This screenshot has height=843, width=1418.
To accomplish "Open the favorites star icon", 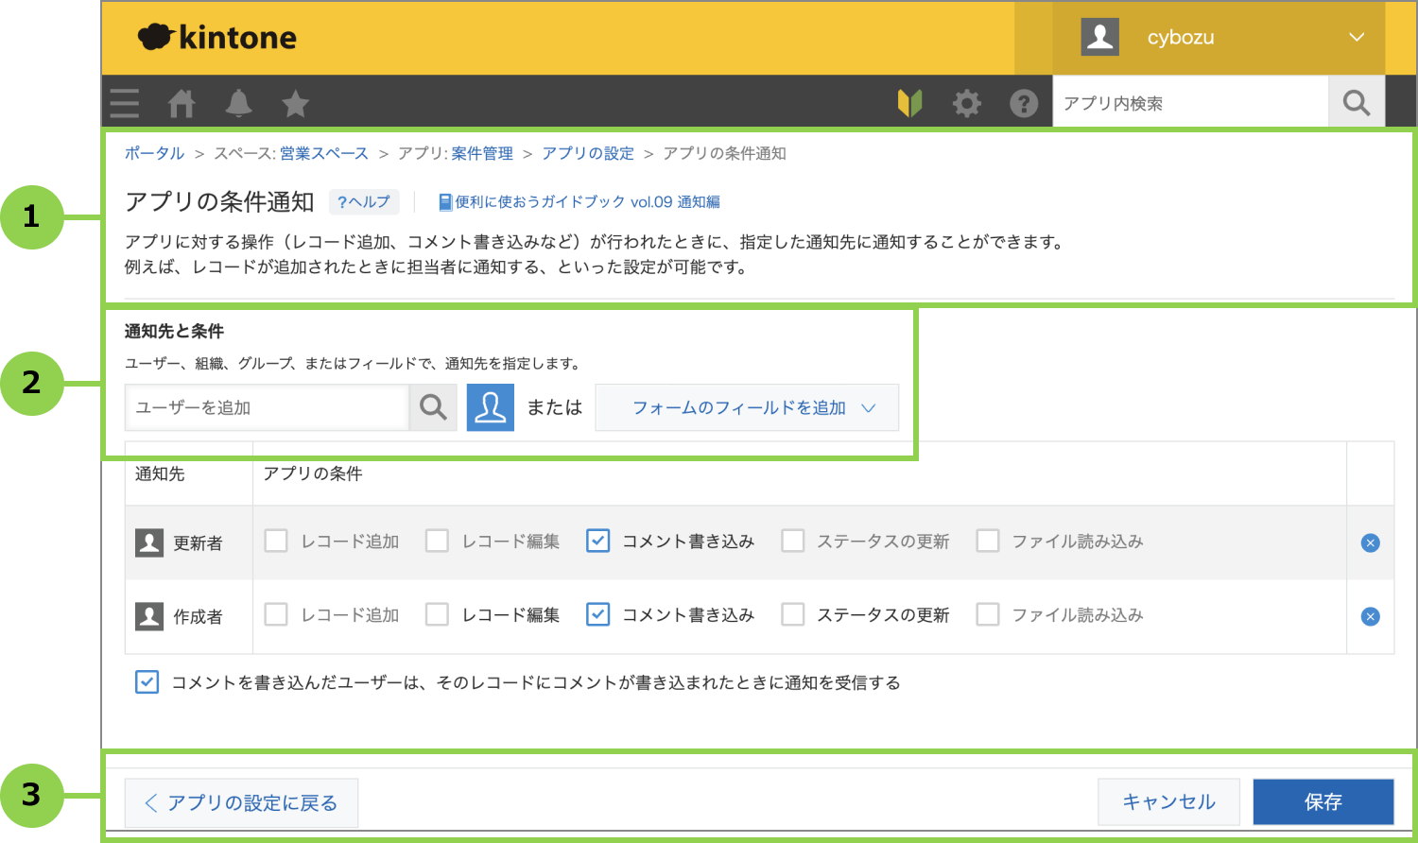I will [294, 102].
